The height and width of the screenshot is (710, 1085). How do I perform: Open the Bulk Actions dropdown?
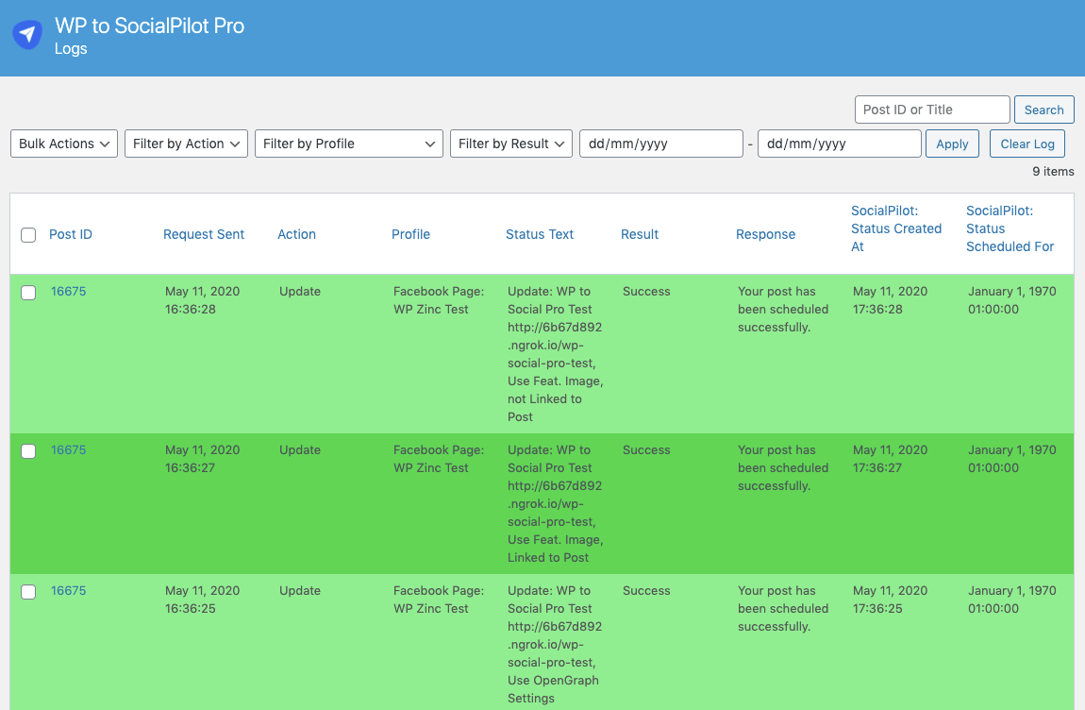(x=64, y=144)
